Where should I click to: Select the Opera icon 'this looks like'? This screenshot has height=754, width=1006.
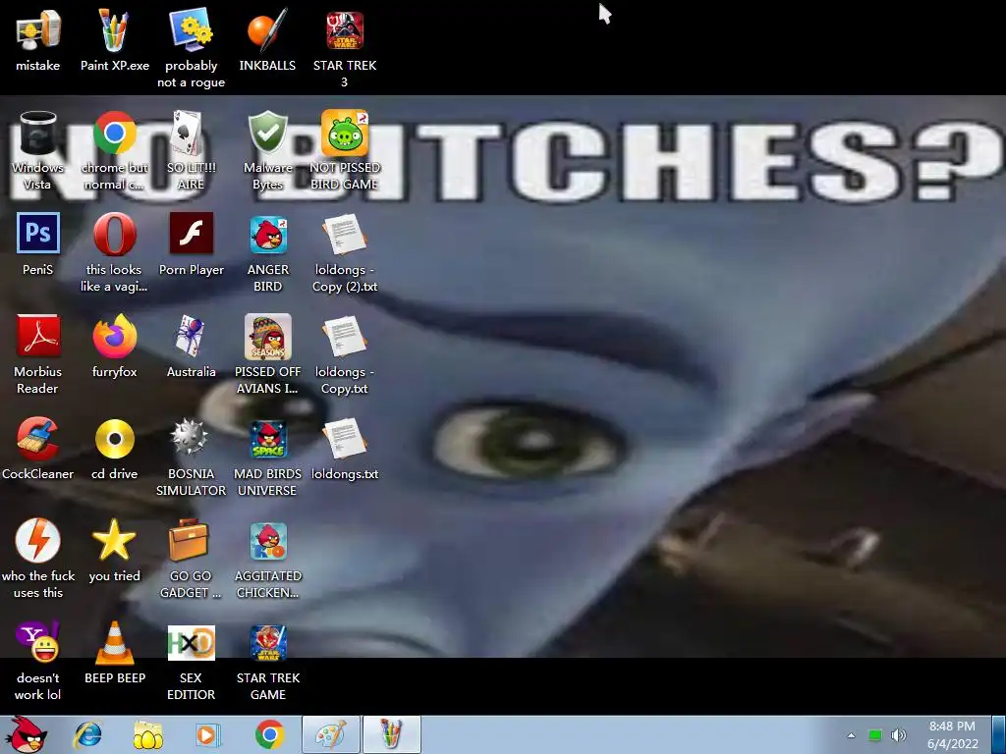coord(114,234)
